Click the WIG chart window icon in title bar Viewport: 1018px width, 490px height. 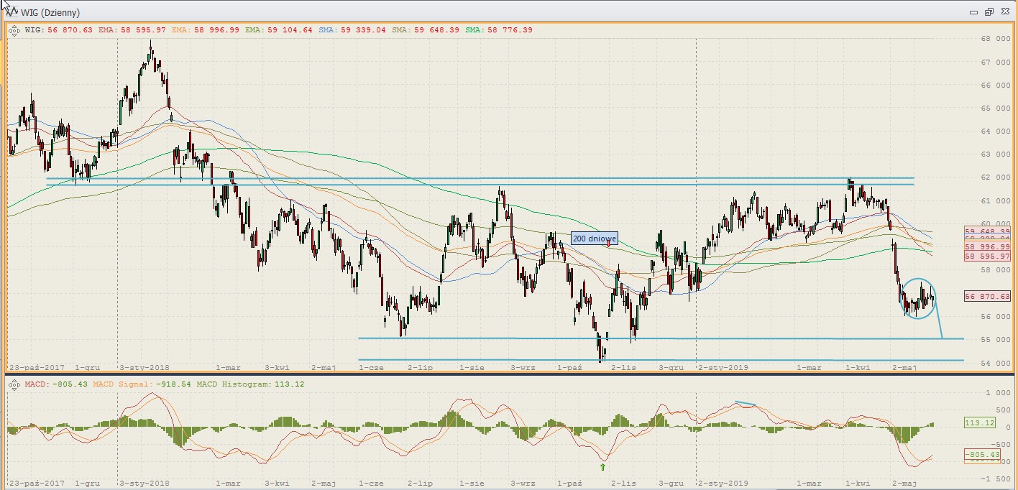tap(12, 12)
